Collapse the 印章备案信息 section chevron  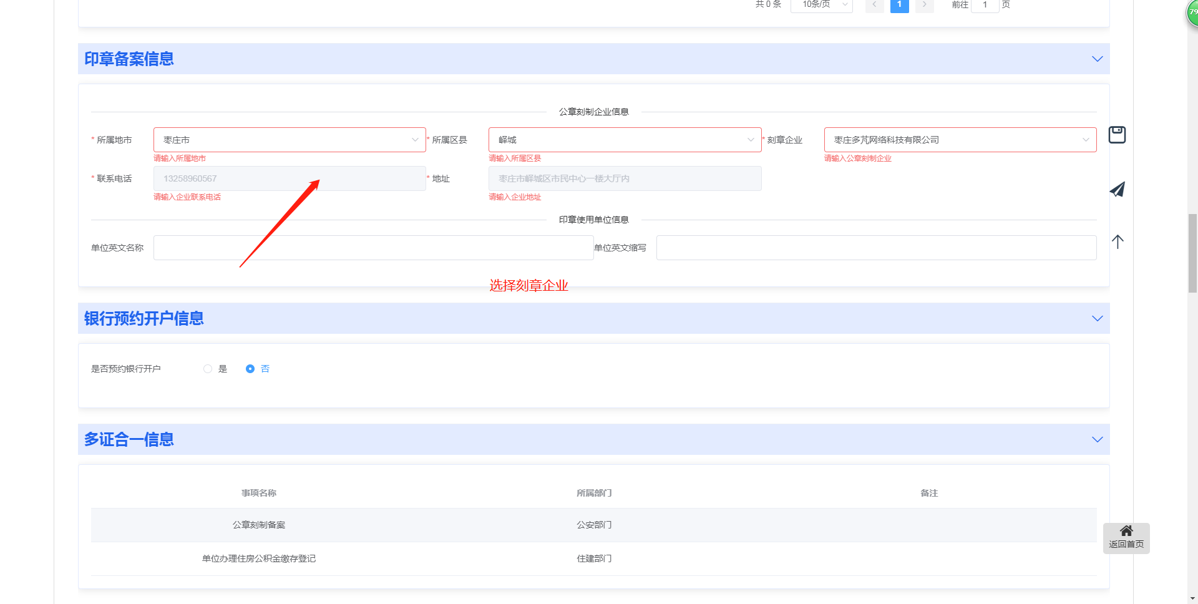coord(1098,59)
